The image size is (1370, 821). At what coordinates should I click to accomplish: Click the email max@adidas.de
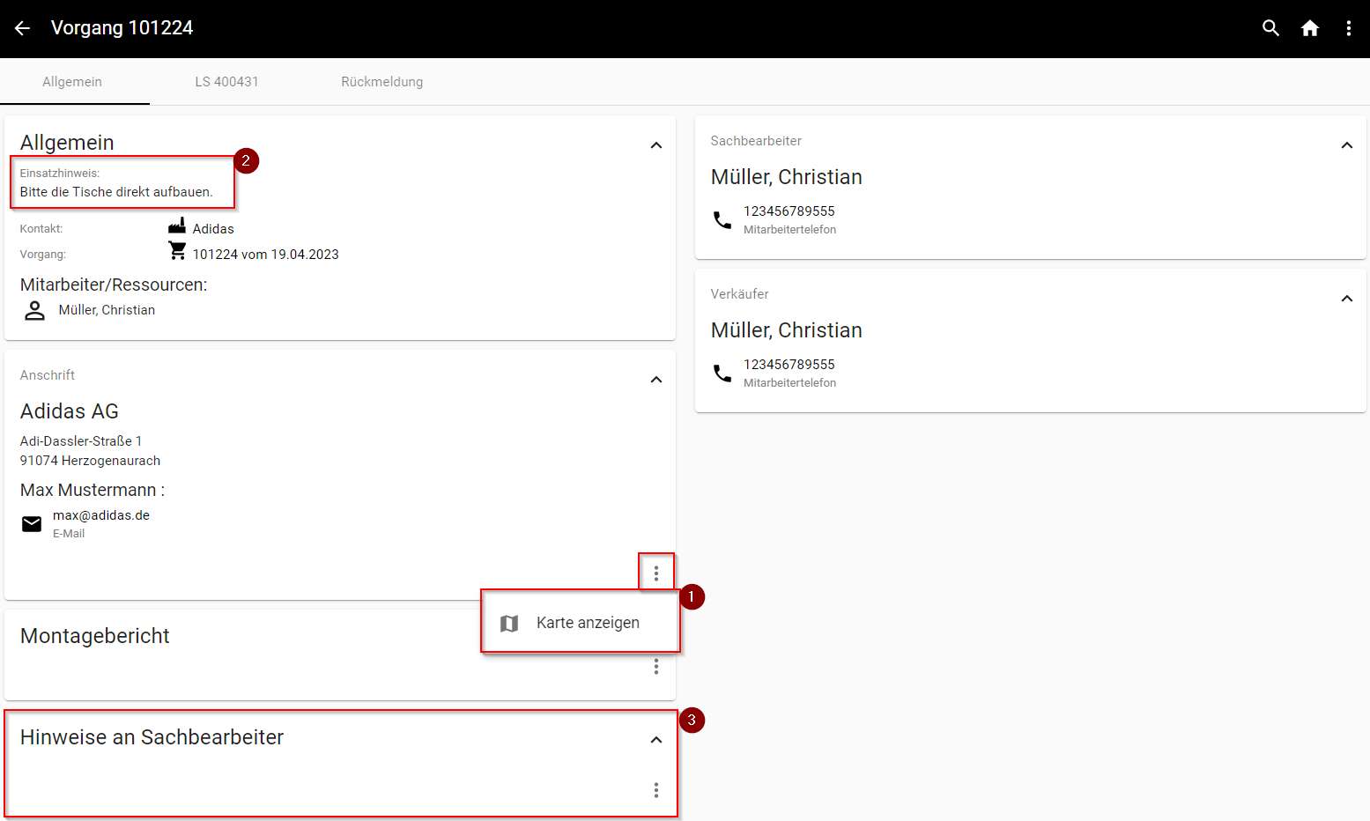pyautogui.click(x=101, y=515)
